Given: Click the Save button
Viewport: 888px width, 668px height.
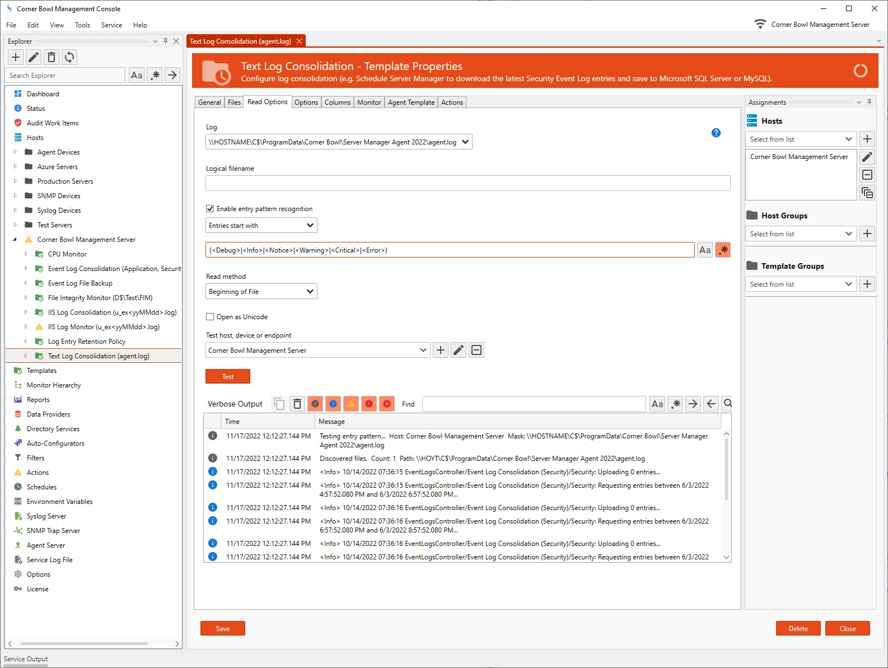Looking at the screenshot, I should [x=222, y=629].
